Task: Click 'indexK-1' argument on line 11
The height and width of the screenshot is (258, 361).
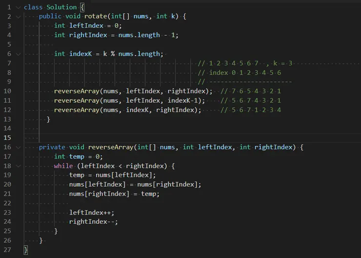Action: [x=183, y=100]
